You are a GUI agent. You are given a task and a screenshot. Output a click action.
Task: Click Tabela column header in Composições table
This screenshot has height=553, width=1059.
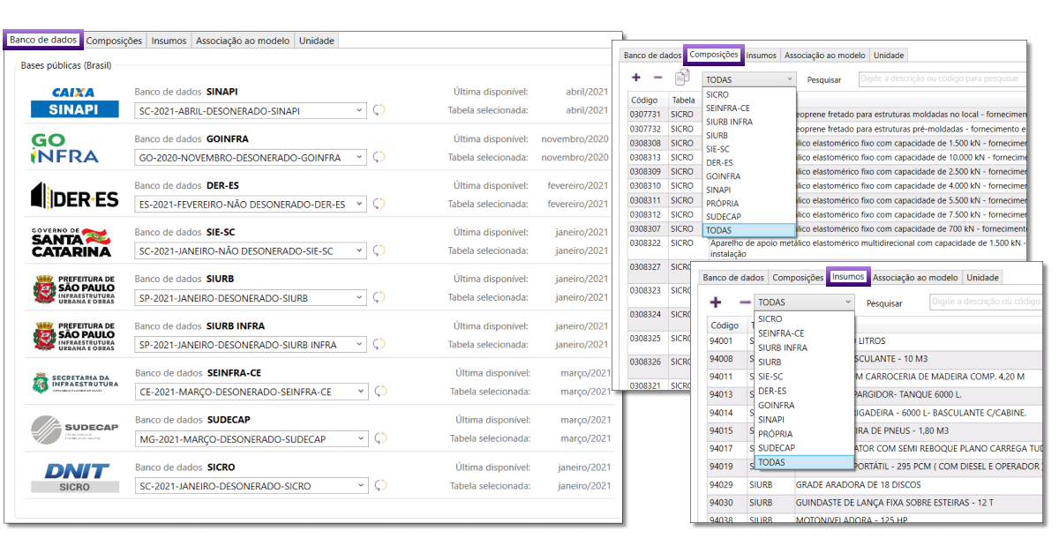pos(686,101)
